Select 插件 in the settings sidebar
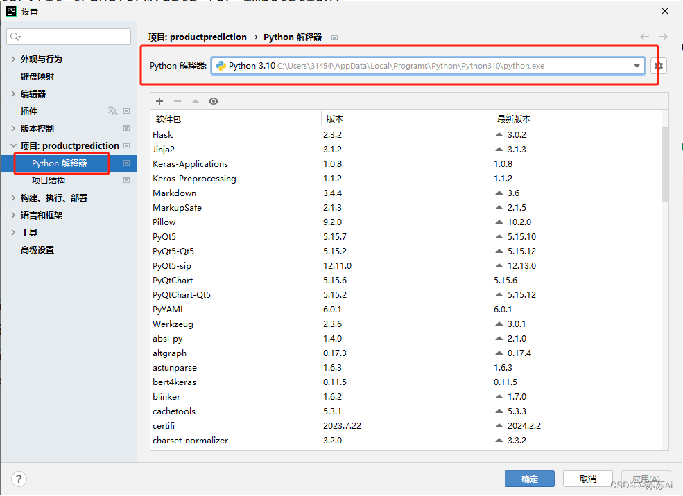Image resolution: width=683 pixels, height=496 pixels. (28, 111)
